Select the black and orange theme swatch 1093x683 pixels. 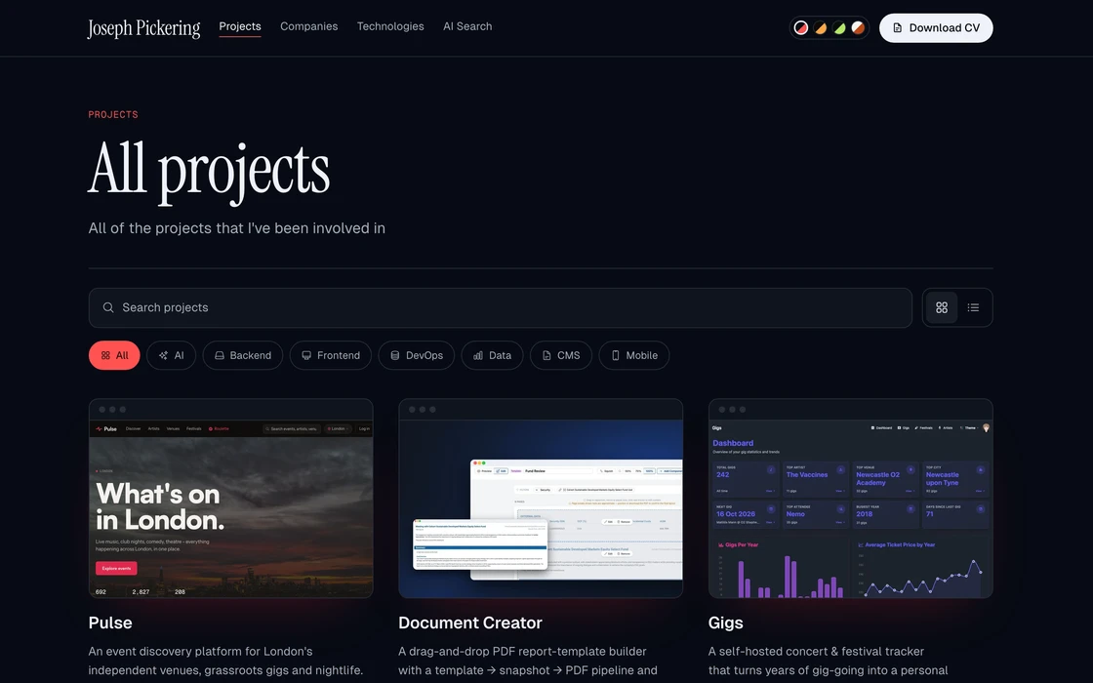[x=821, y=28]
